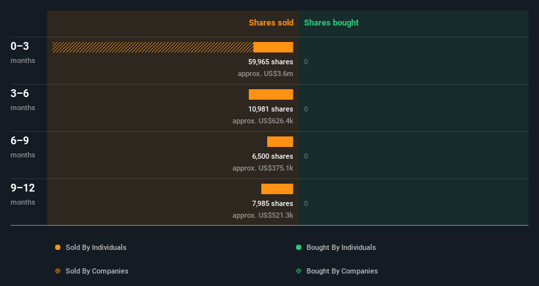Click shares bought 0 in 0–3 months row

[x=306, y=62]
